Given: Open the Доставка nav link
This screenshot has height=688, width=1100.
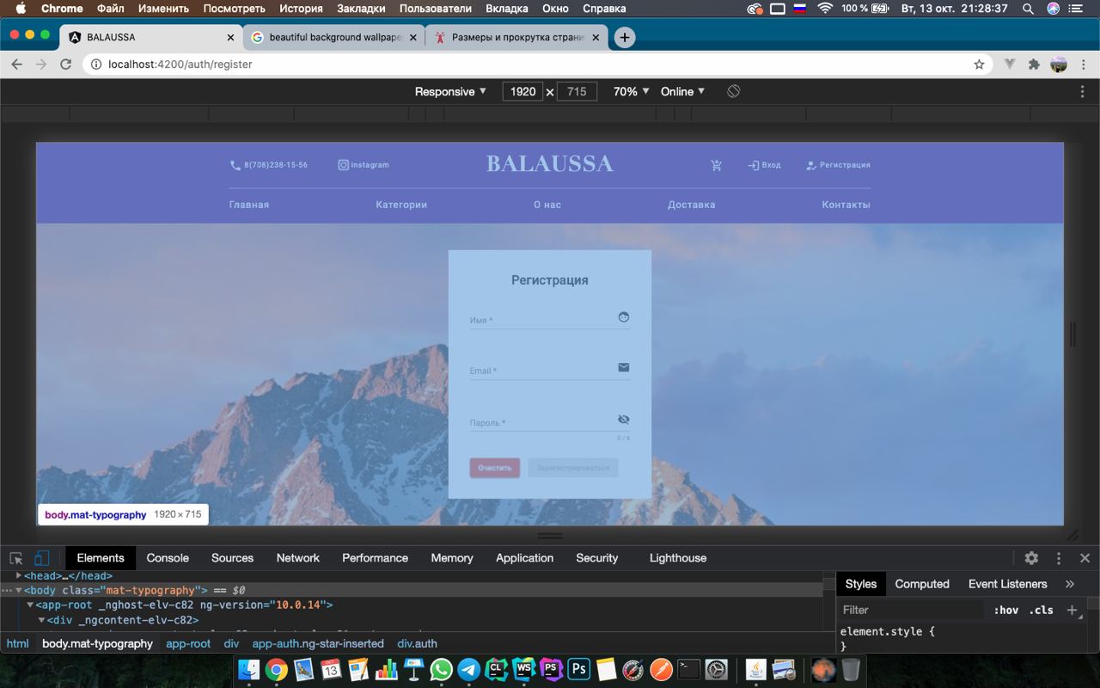Looking at the screenshot, I should (x=692, y=205).
